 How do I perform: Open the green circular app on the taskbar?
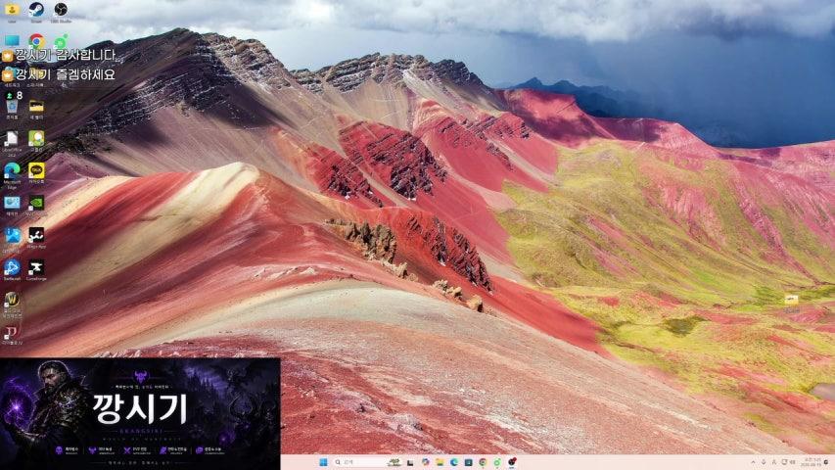(x=497, y=462)
